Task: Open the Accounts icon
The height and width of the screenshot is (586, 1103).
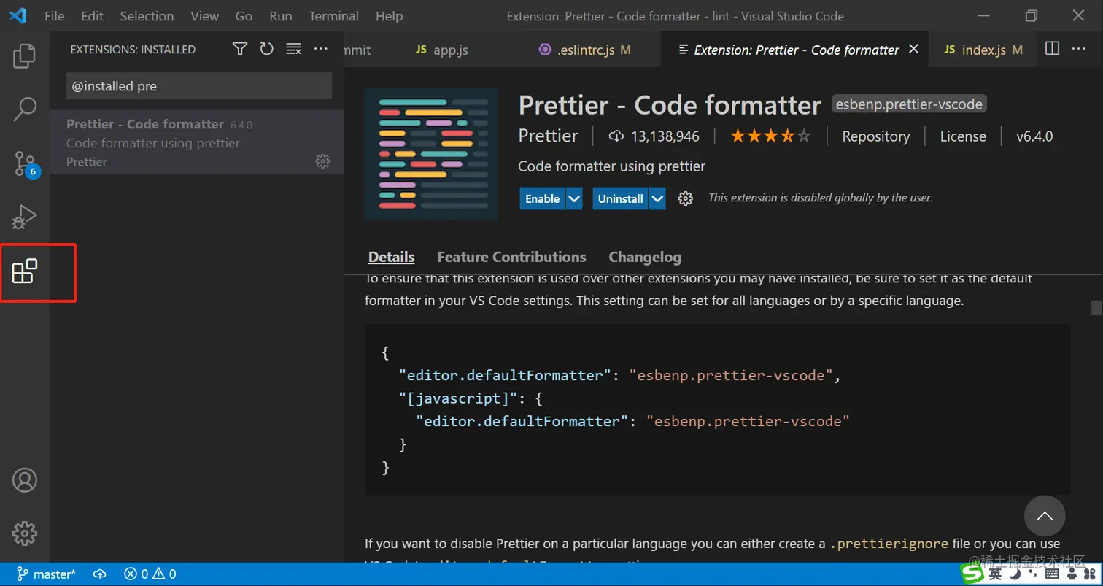Action: pyautogui.click(x=24, y=480)
